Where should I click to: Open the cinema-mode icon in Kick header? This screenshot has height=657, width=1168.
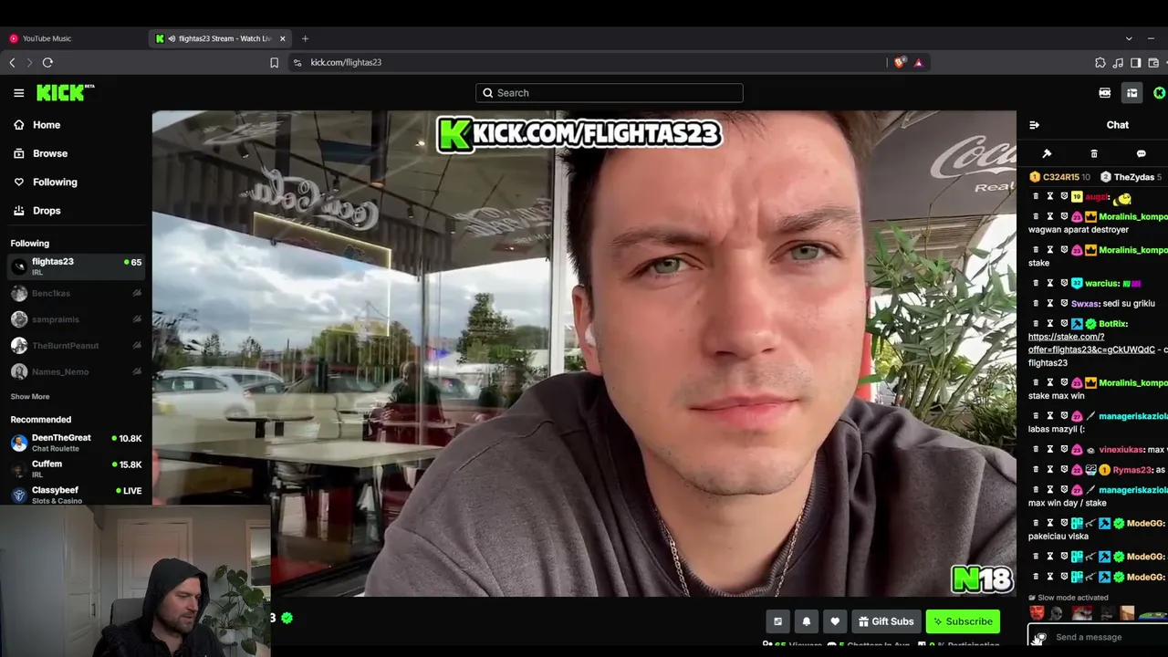[x=1104, y=92]
